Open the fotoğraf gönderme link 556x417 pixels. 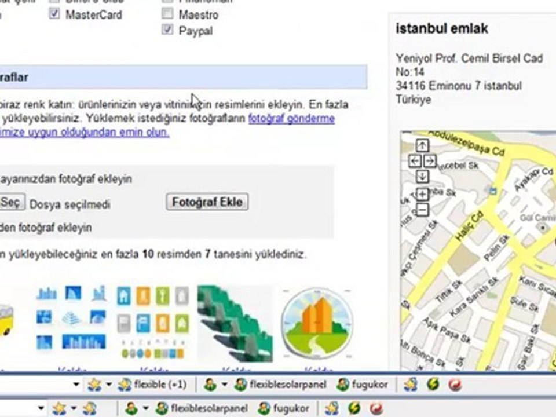point(291,118)
